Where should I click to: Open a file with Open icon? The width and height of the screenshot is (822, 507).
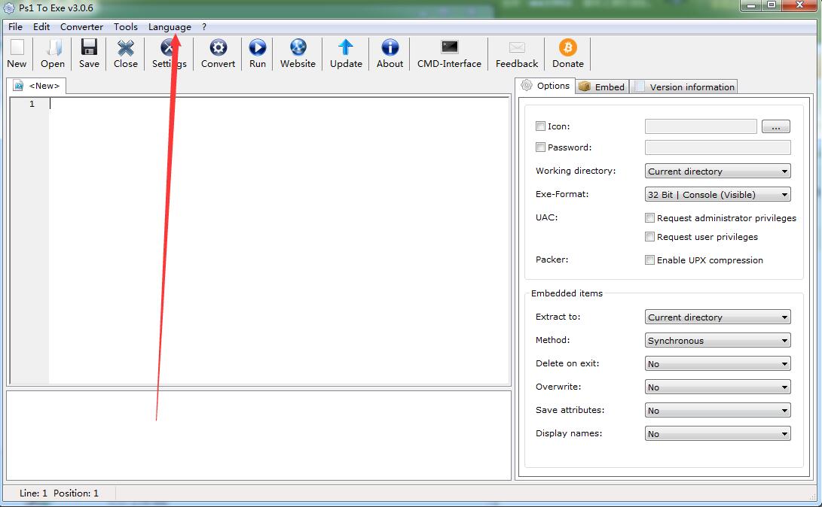[53, 49]
